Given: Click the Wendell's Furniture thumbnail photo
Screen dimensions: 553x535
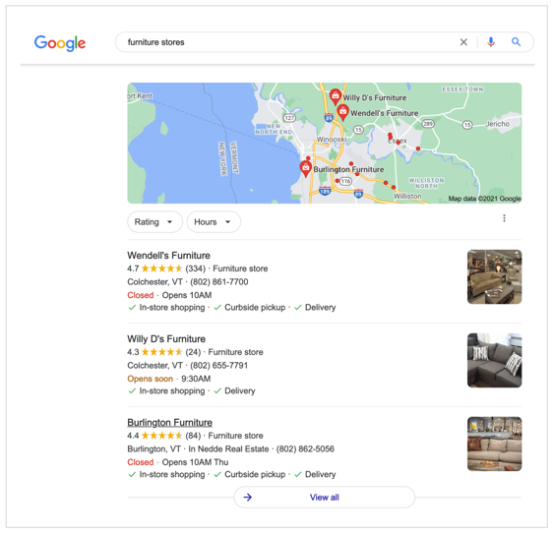Looking at the screenshot, I should click(494, 276).
